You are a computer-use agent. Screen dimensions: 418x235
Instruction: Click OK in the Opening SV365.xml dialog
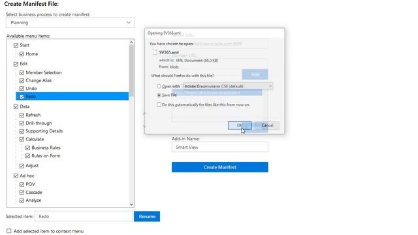pos(240,125)
